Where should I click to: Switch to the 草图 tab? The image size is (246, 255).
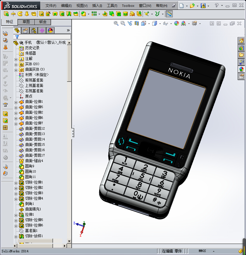[x=26, y=22]
